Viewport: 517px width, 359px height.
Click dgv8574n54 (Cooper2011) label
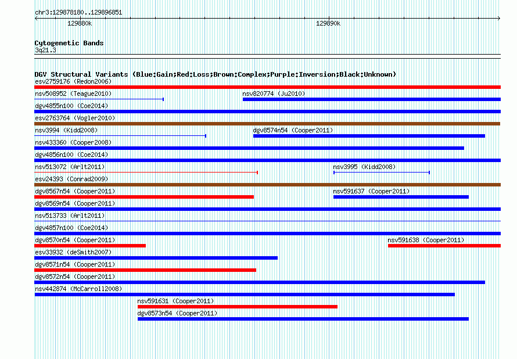click(293, 130)
